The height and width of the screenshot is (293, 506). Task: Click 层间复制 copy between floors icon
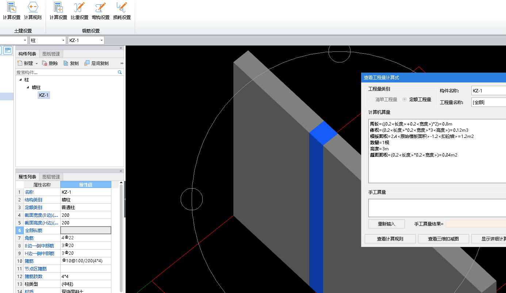point(87,63)
